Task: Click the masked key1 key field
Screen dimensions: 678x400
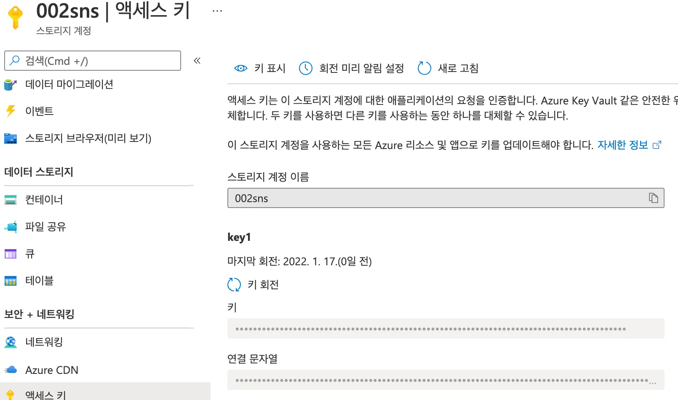Action: pyautogui.click(x=446, y=328)
